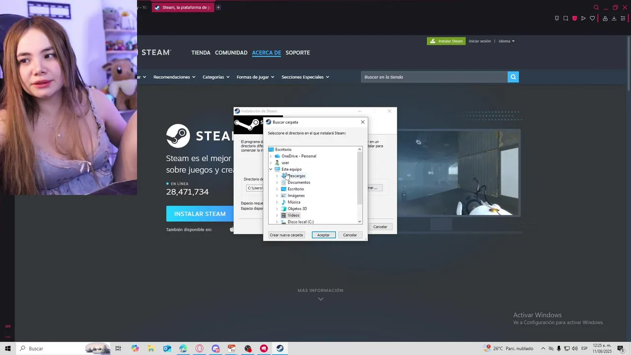The image size is (631, 355).
Task: Select root Escritorio item at tree top
Action: (x=283, y=149)
